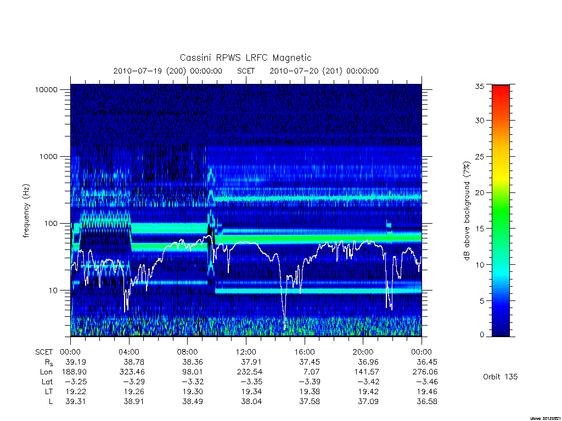This screenshot has width=562, height=421.
Task: Click the dark blue bottom of color bar
Action: [x=501, y=331]
